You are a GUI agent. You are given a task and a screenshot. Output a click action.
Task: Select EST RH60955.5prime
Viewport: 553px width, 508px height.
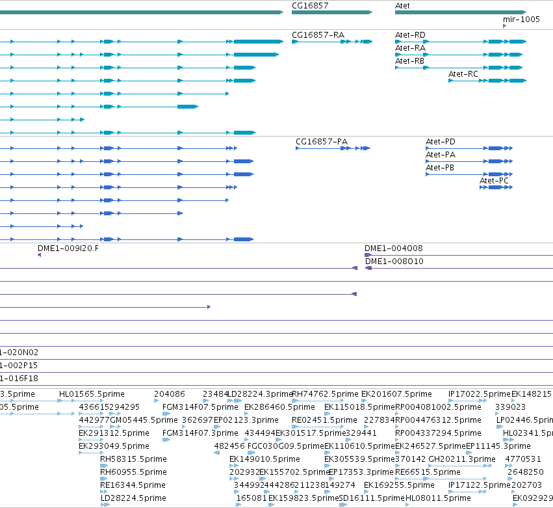tap(133, 472)
